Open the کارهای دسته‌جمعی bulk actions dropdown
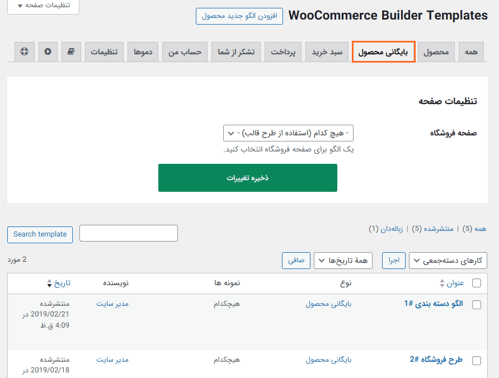The width and height of the screenshot is (499, 378). (x=448, y=261)
